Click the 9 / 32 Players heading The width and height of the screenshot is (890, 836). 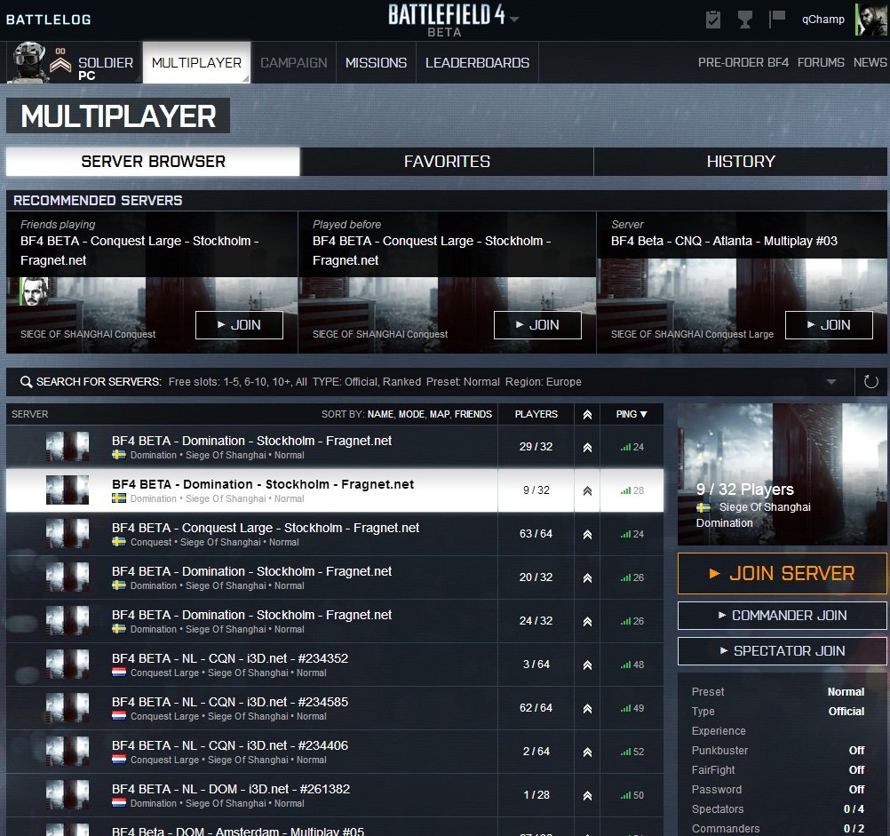click(x=744, y=490)
